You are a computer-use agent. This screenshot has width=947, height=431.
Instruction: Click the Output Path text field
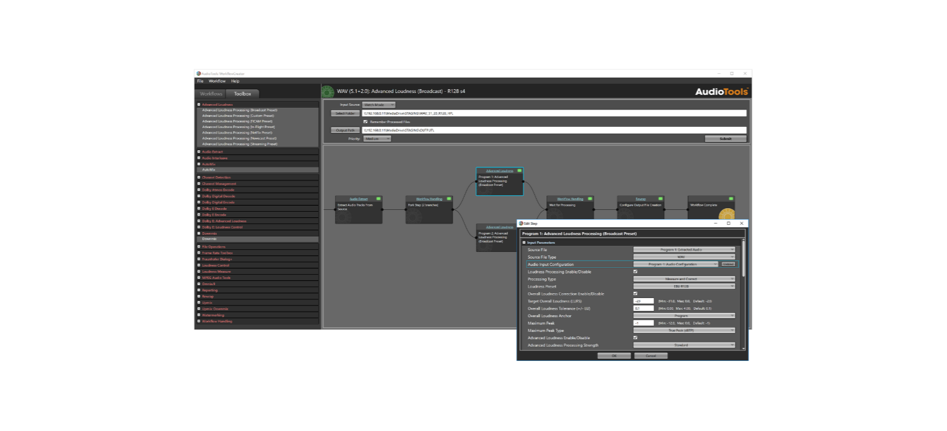554,130
